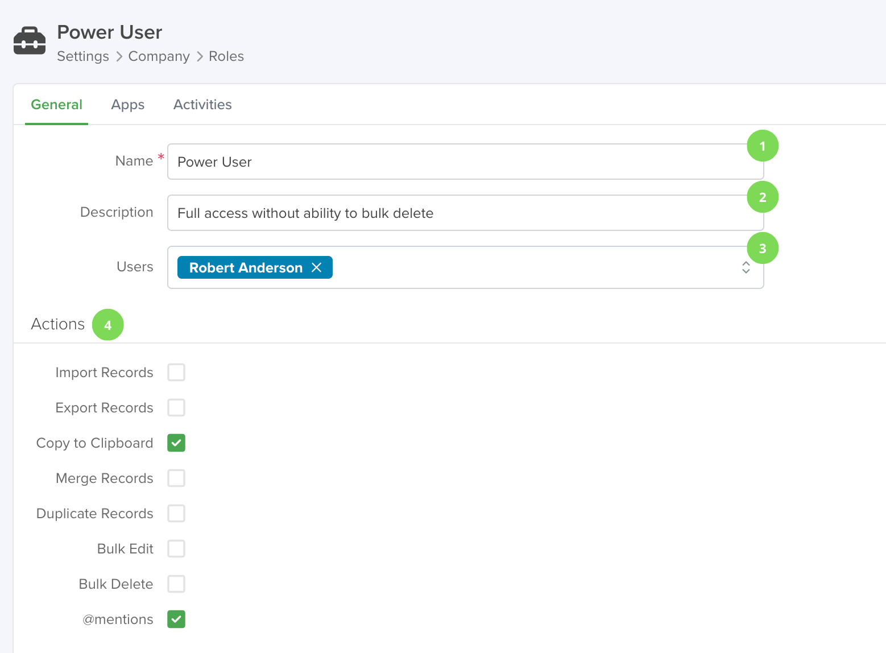886x653 pixels.
Task: Click the Description input field
Action: pos(465,213)
